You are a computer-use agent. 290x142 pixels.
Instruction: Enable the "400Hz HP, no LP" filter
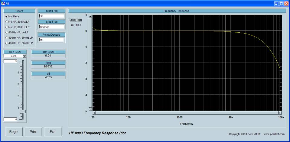click(6, 32)
